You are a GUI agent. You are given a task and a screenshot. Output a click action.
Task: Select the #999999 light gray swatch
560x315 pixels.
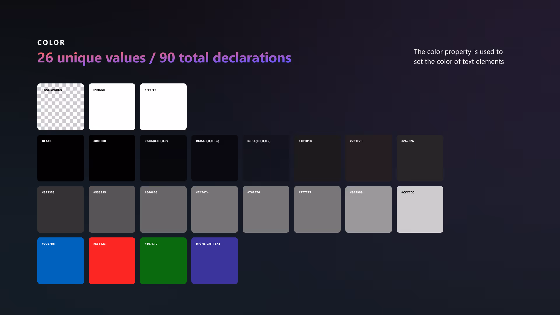tap(368, 209)
